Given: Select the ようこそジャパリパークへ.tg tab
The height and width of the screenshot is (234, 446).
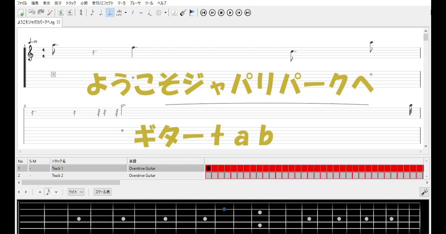Looking at the screenshot, I should 39,22.
